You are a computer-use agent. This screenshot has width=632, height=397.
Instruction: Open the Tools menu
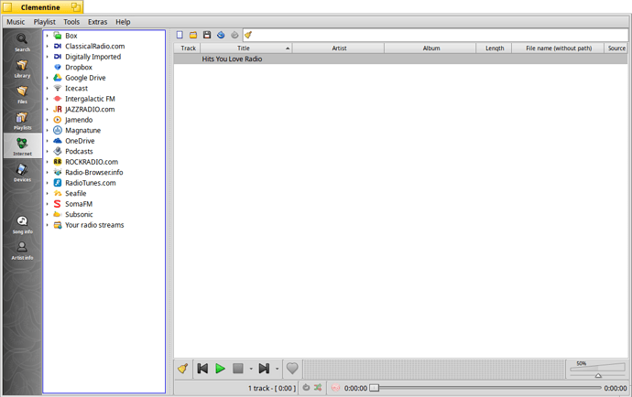click(71, 22)
